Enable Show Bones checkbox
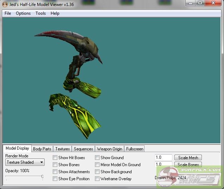Image resolution: width=224 pixels, height=189 pixels. point(55,165)
